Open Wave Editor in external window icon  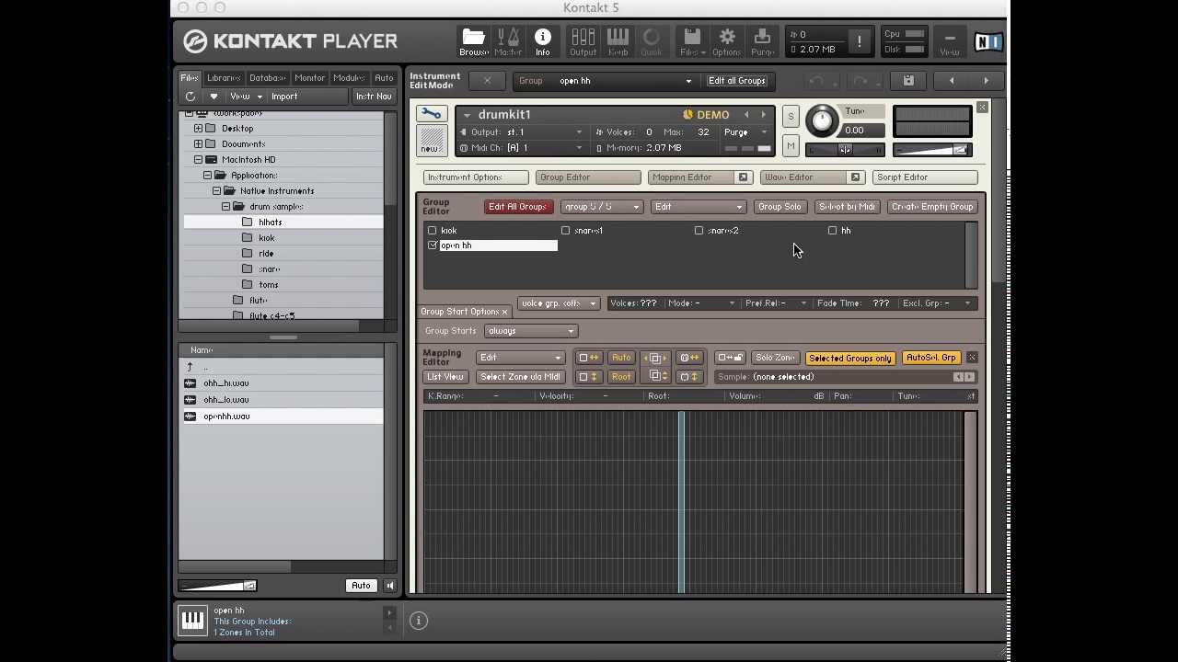coord(855,177)
